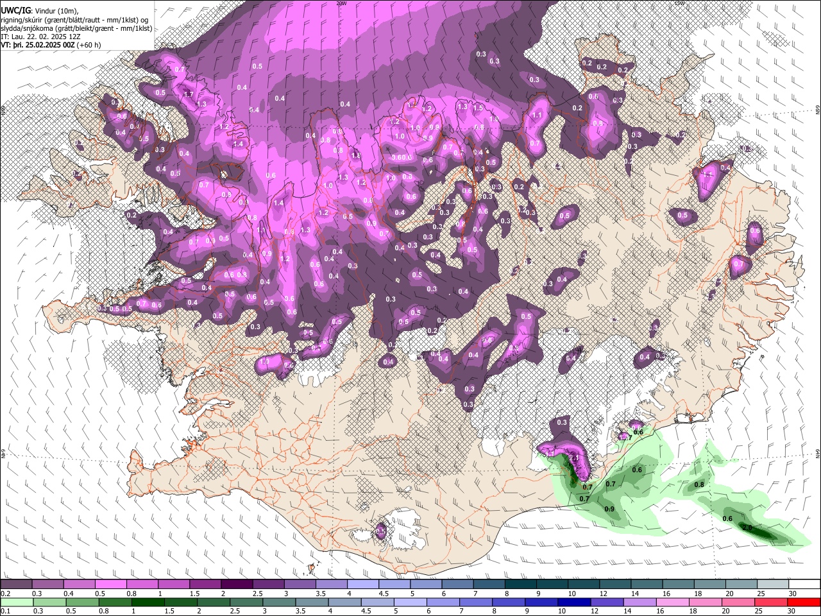Click the 14 lilac swatch in lower legend
The image size is (821, 616).
tap(639, 602)
